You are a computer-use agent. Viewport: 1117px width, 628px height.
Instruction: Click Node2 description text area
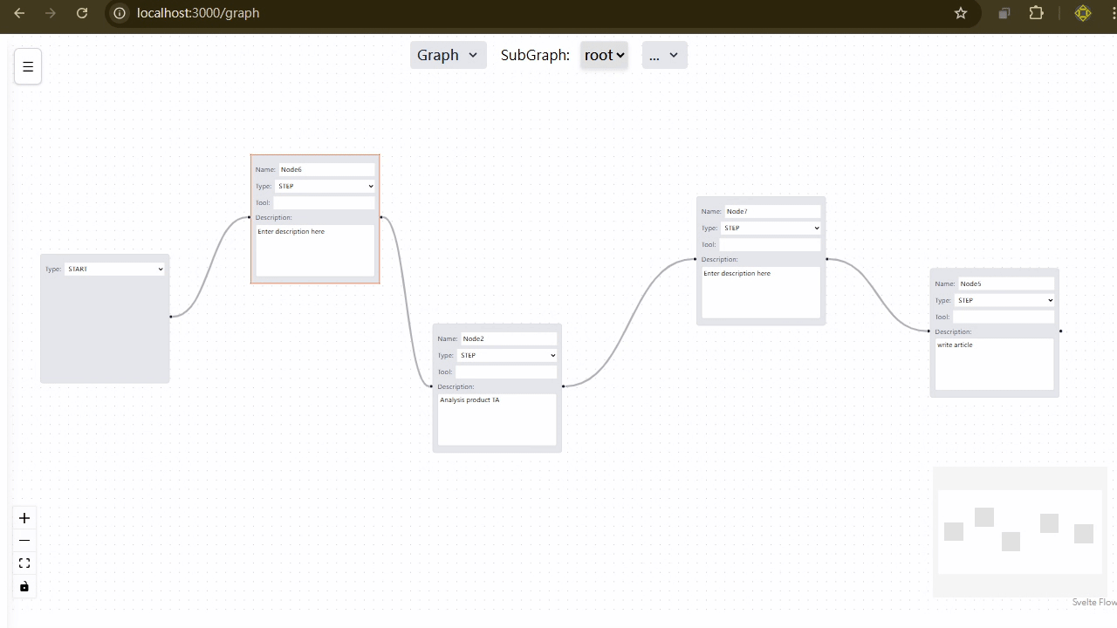point(497,419)
